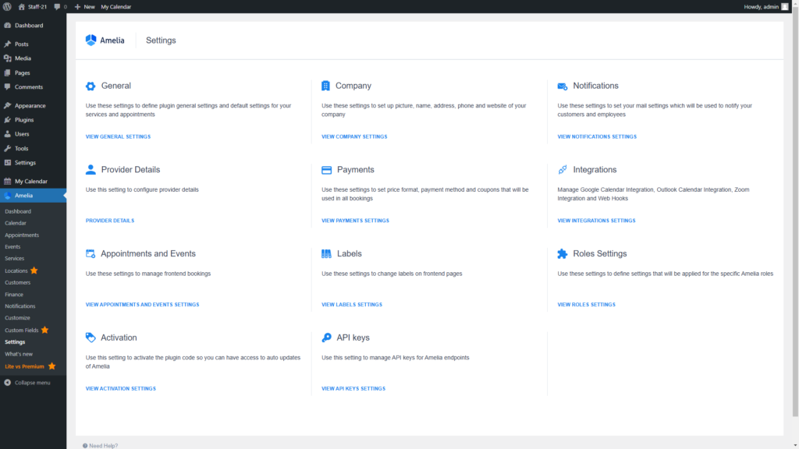Image resolution: width=799 pixels, height=449 pixels.
Task: Click the General settings gear icon
Action: click(91, 86)
